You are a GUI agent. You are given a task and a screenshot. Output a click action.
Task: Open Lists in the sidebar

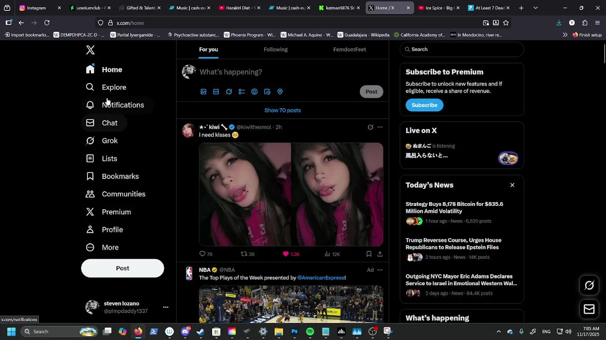(x=101, y=159)
